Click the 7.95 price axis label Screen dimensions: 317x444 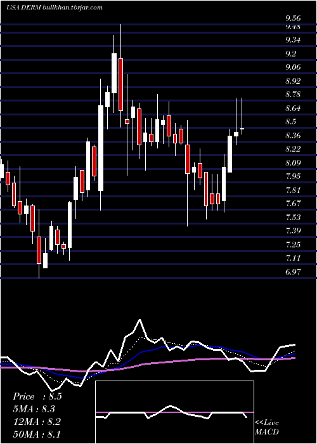[x=293, y=176]
